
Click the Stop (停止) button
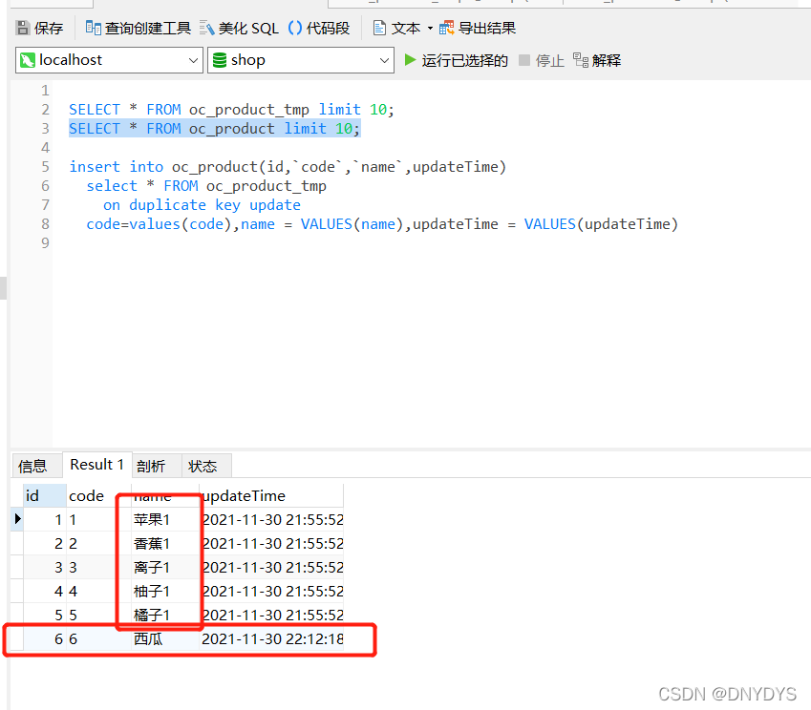[x=542, y=60]
